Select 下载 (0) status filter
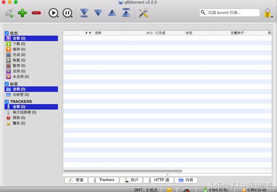The image size is (277, 192). [19, 44]
